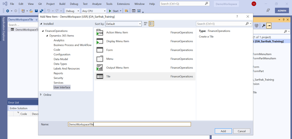The height and width of the screenshot is (139, 292).
Task: Open the Extensions menu
Action: (123, 4)
